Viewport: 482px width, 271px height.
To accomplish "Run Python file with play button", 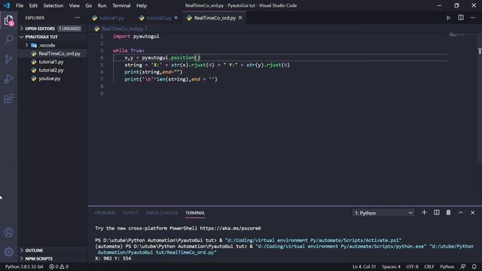I will coord(449,18).
